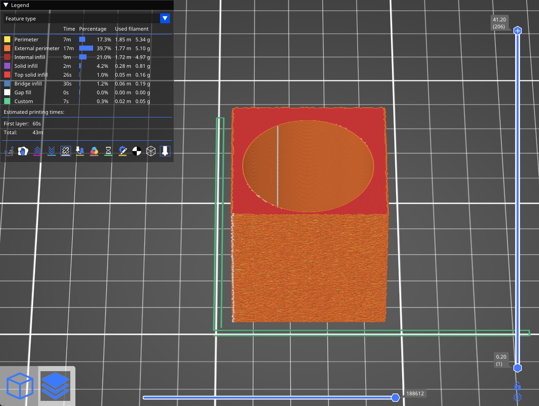
Task: Open Feature type view dropdown
Action: pyautogui.click(x=165, y=19)
